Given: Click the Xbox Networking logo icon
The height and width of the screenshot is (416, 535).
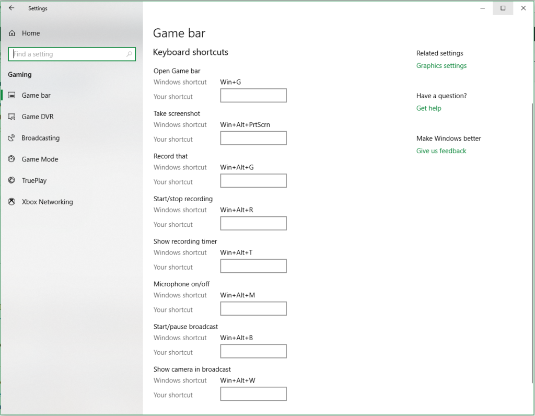Looking at the screenshot, I should (x=12, y=202).
